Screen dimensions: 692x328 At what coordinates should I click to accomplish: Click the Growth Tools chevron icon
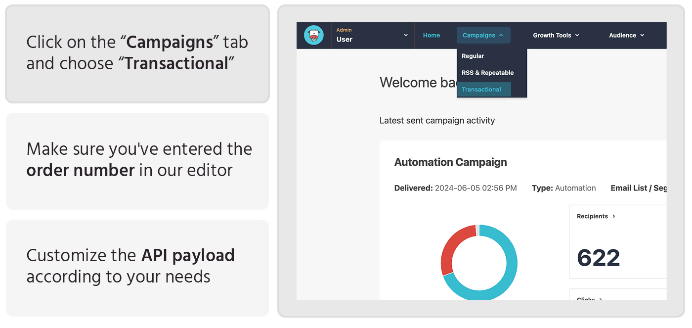pyautogui.click(x=577, y=35)
